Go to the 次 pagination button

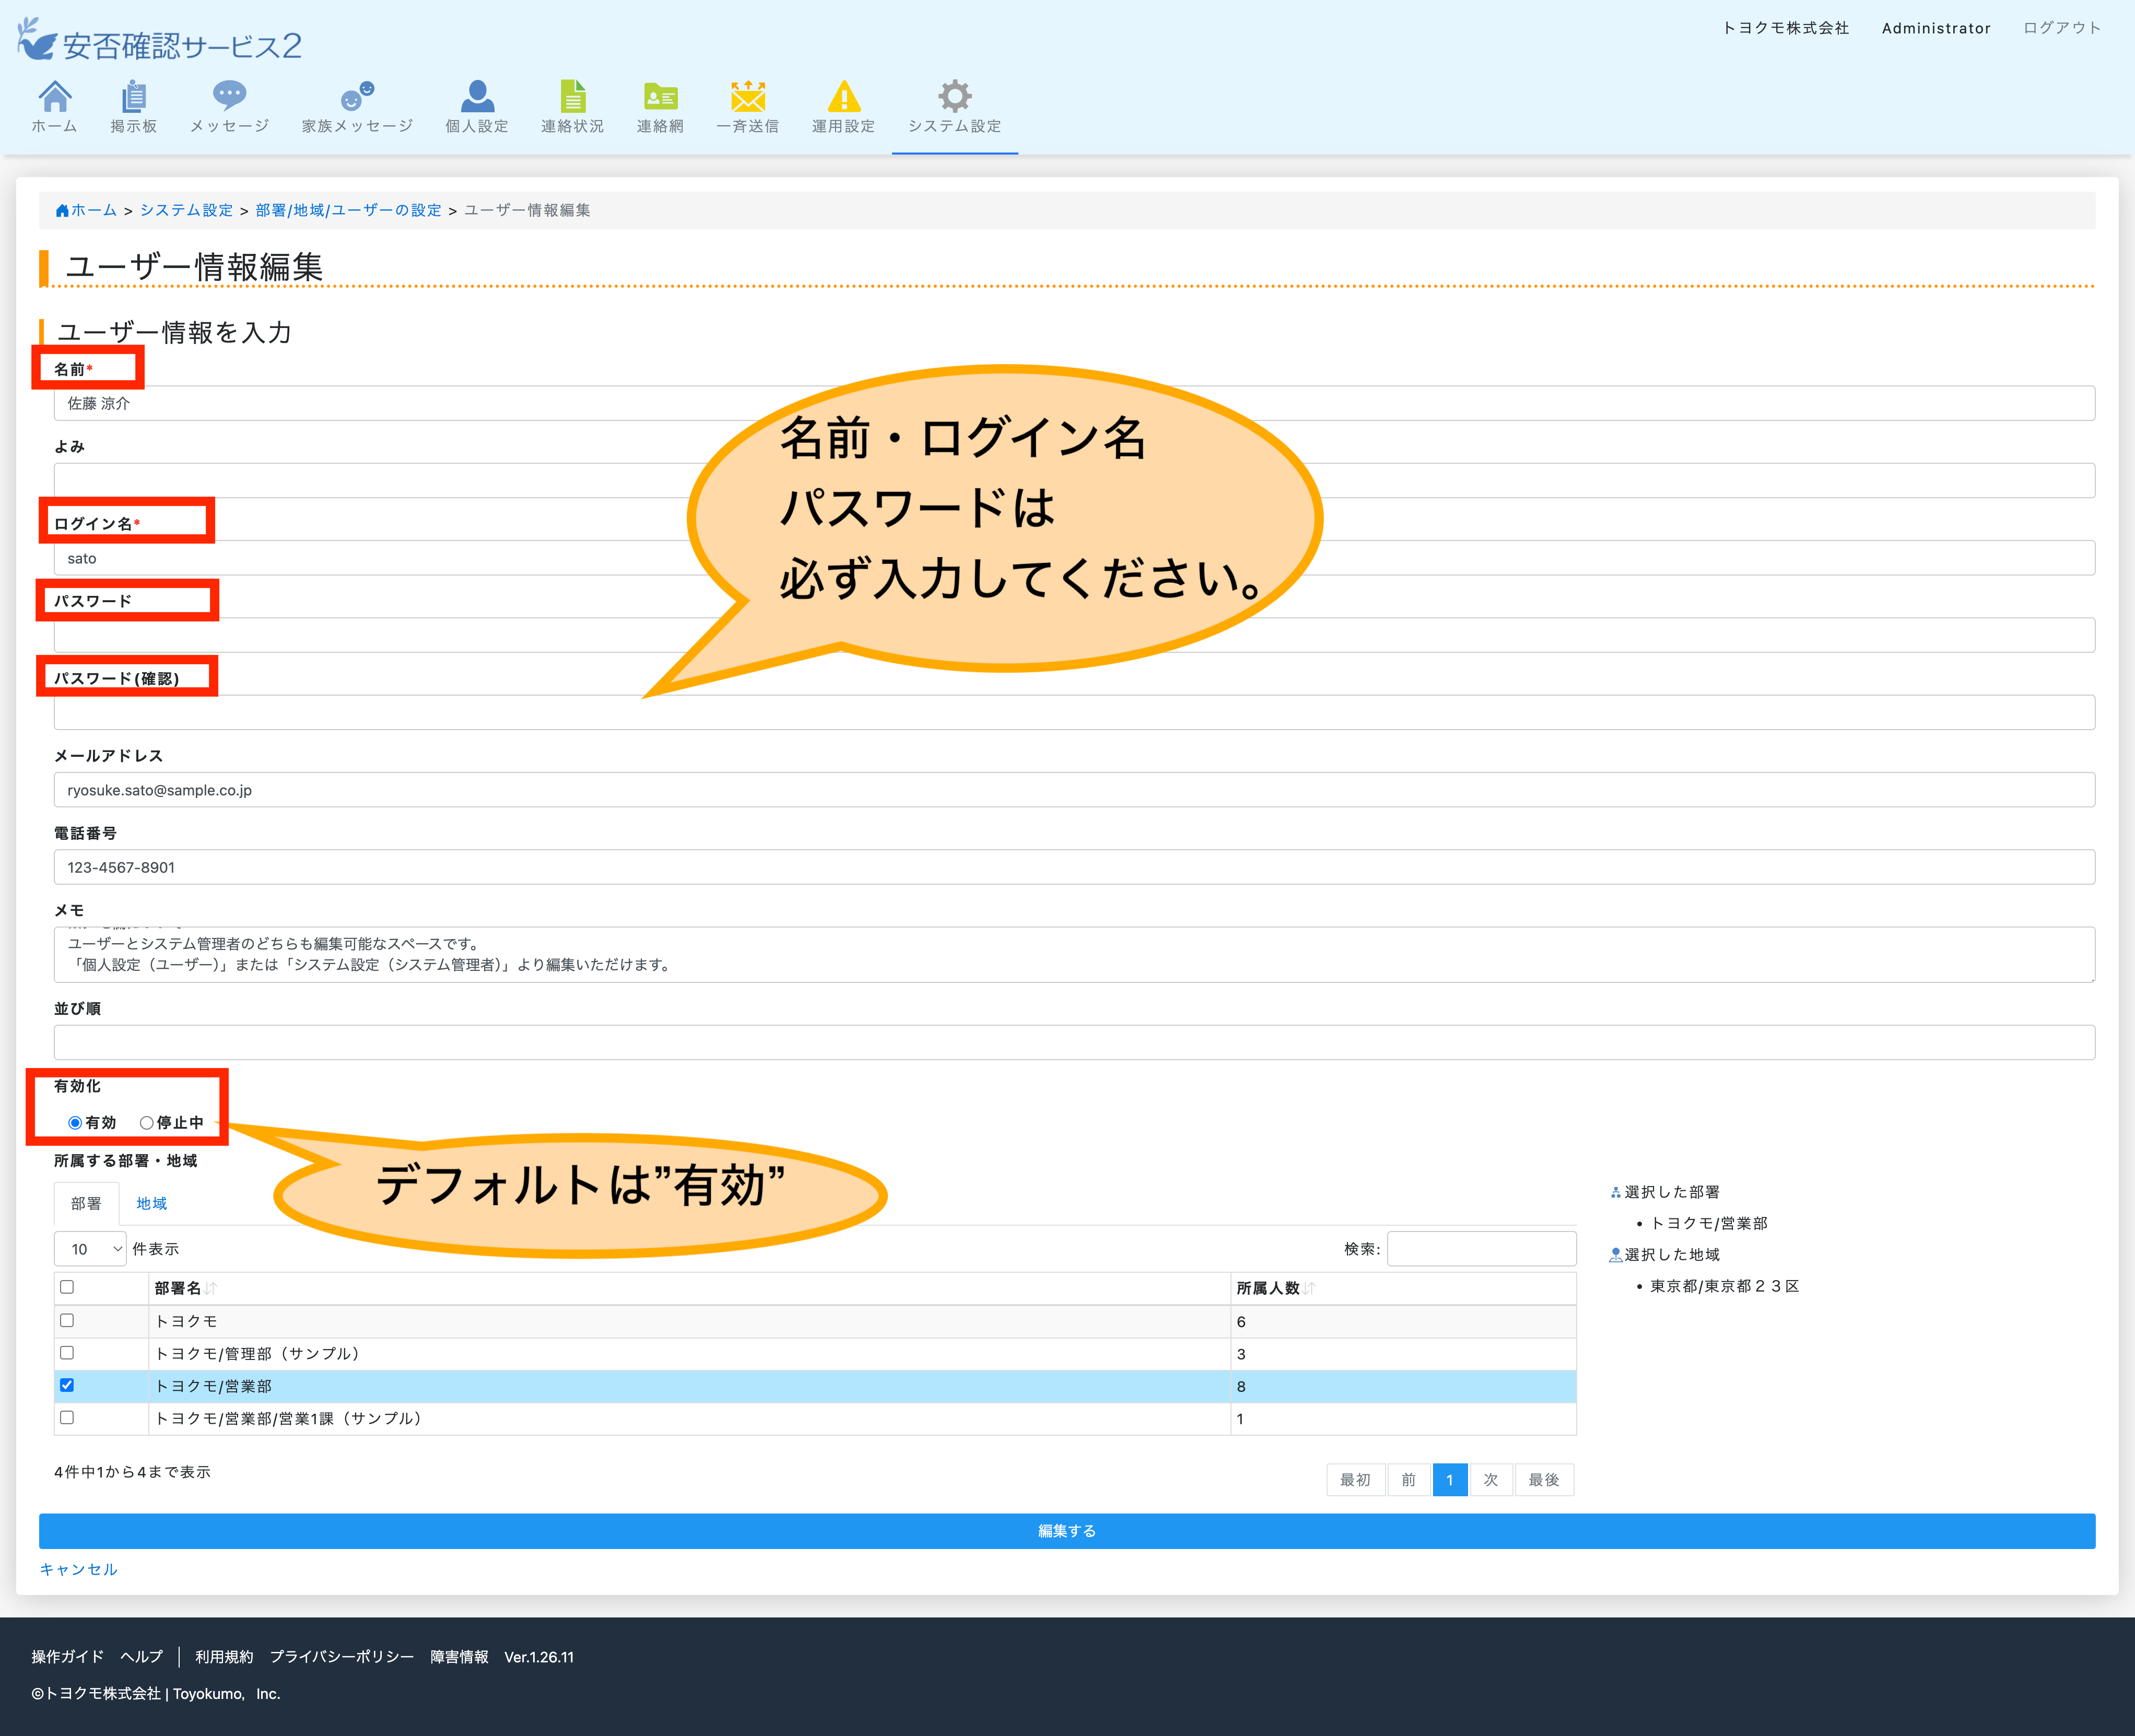tap(1490, 1480)
